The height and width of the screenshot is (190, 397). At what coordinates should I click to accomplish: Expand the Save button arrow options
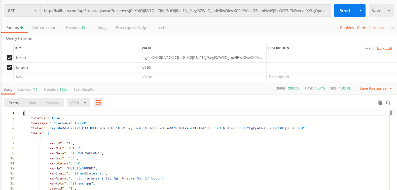(389, 11)
